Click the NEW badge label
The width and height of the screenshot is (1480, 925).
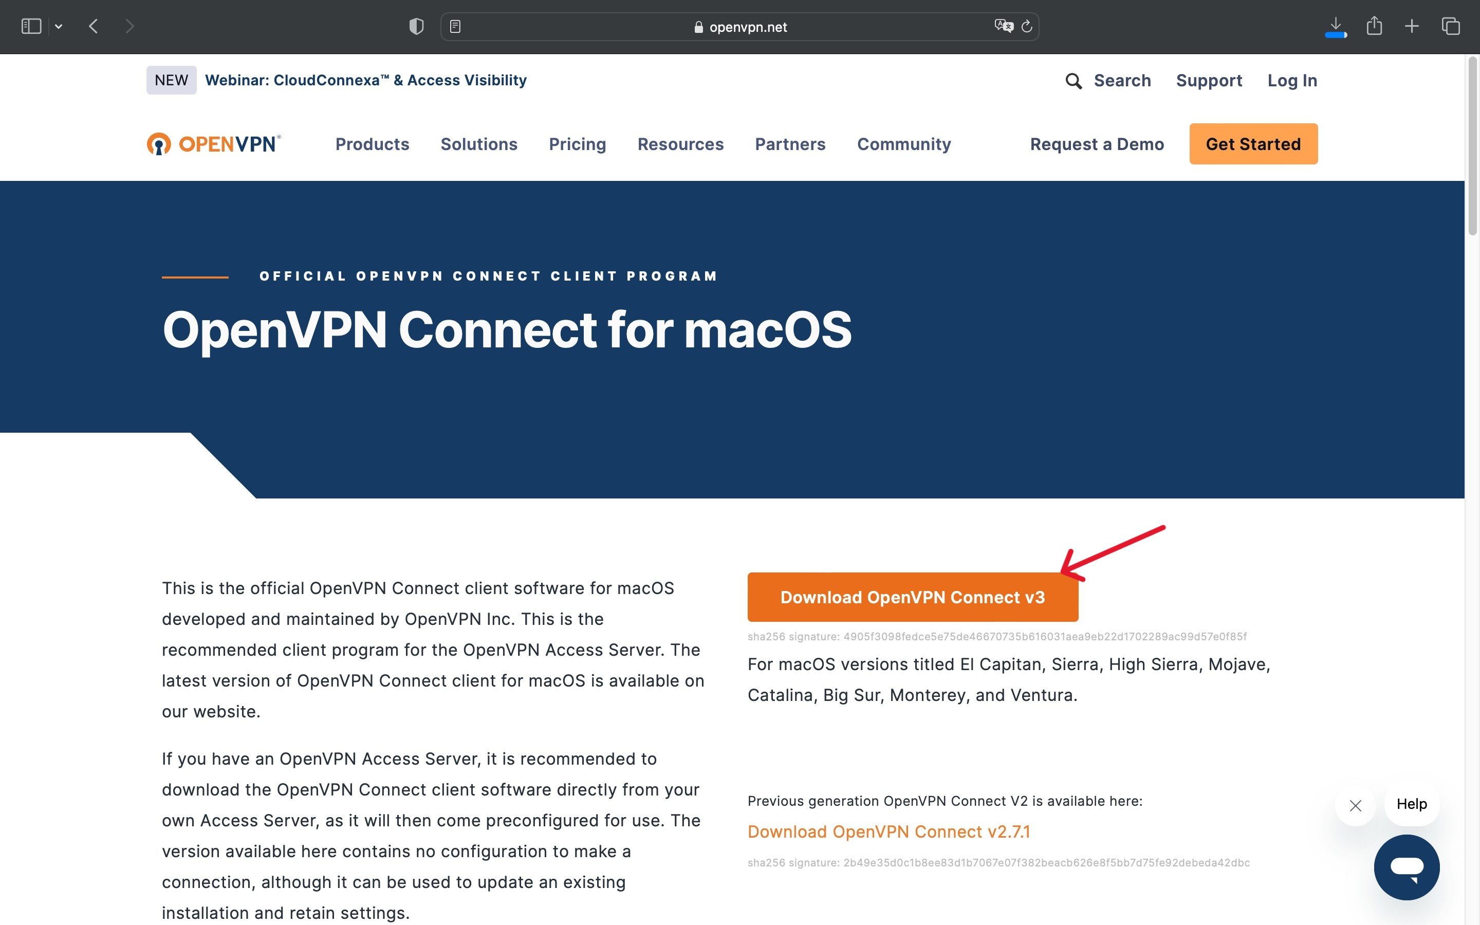171,80
